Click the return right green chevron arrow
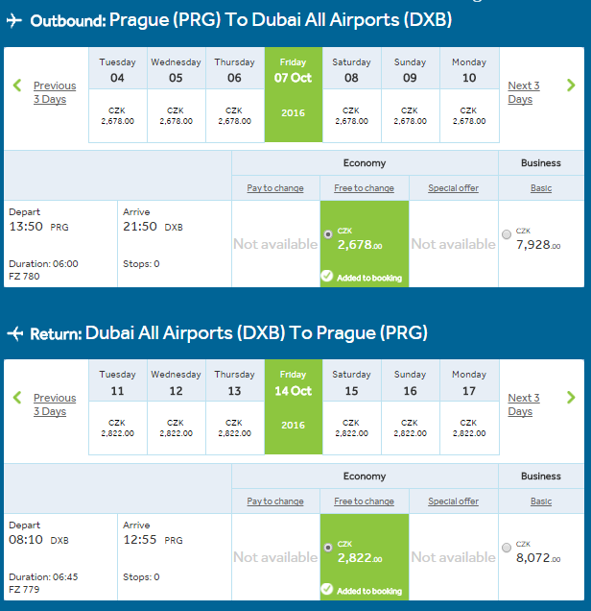Screen dimensions: 591x611 point(571,398)
